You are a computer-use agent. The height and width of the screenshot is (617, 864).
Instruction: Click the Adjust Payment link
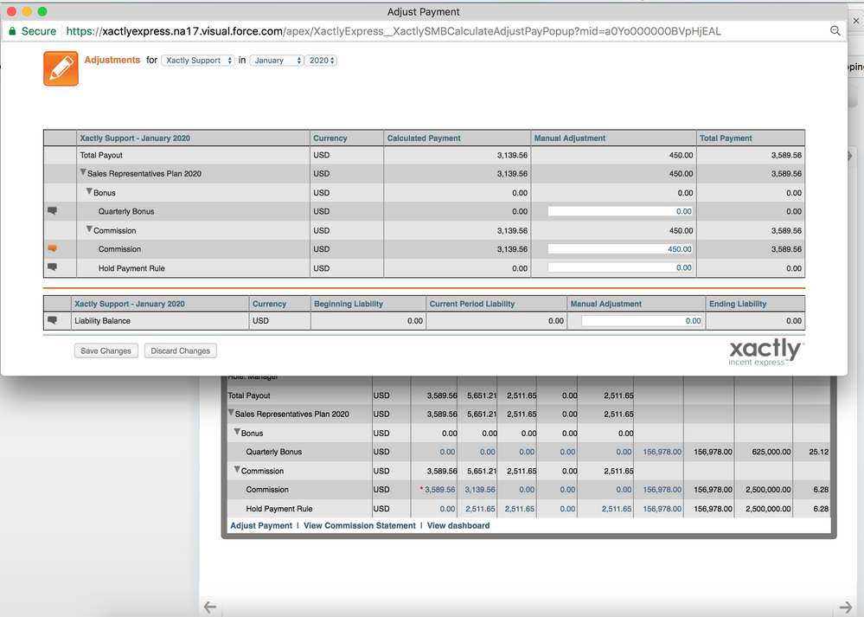261,525
